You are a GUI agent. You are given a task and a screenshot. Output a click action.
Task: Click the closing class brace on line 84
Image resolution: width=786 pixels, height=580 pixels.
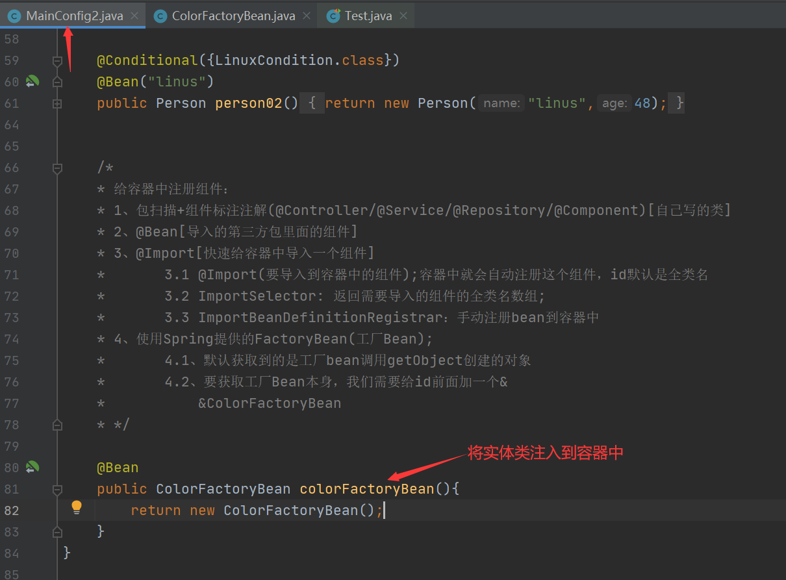pyautogui.click(x=67, y=553)
